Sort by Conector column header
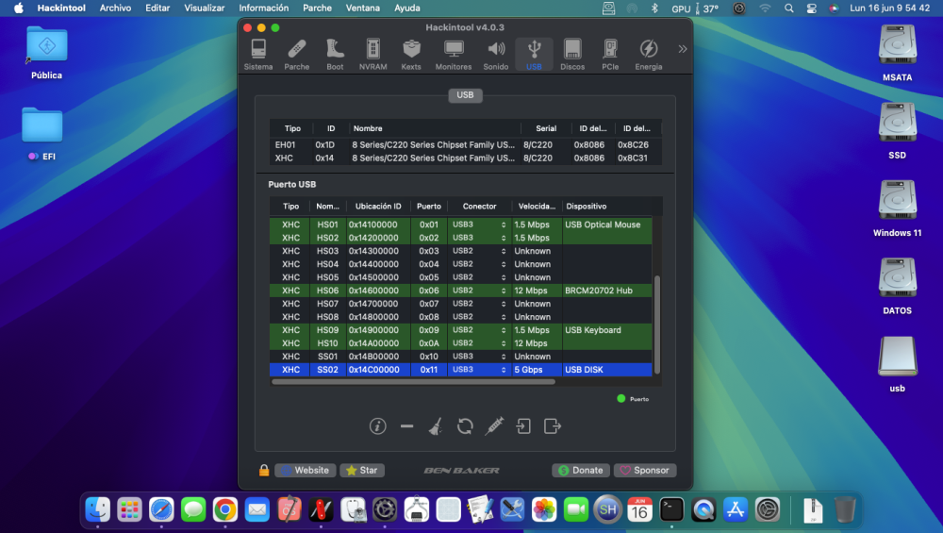 pos(479,207)
